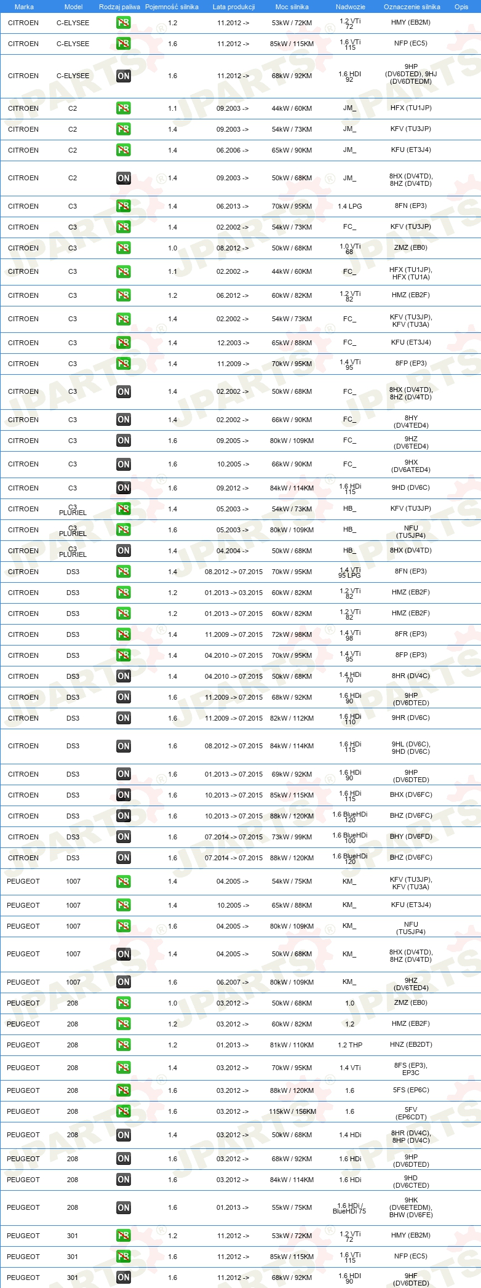This screenshot has width=481, height=1288.
Task: Click '72kW / 98KM' DS3 power cell
Action: tap(292, 634)
